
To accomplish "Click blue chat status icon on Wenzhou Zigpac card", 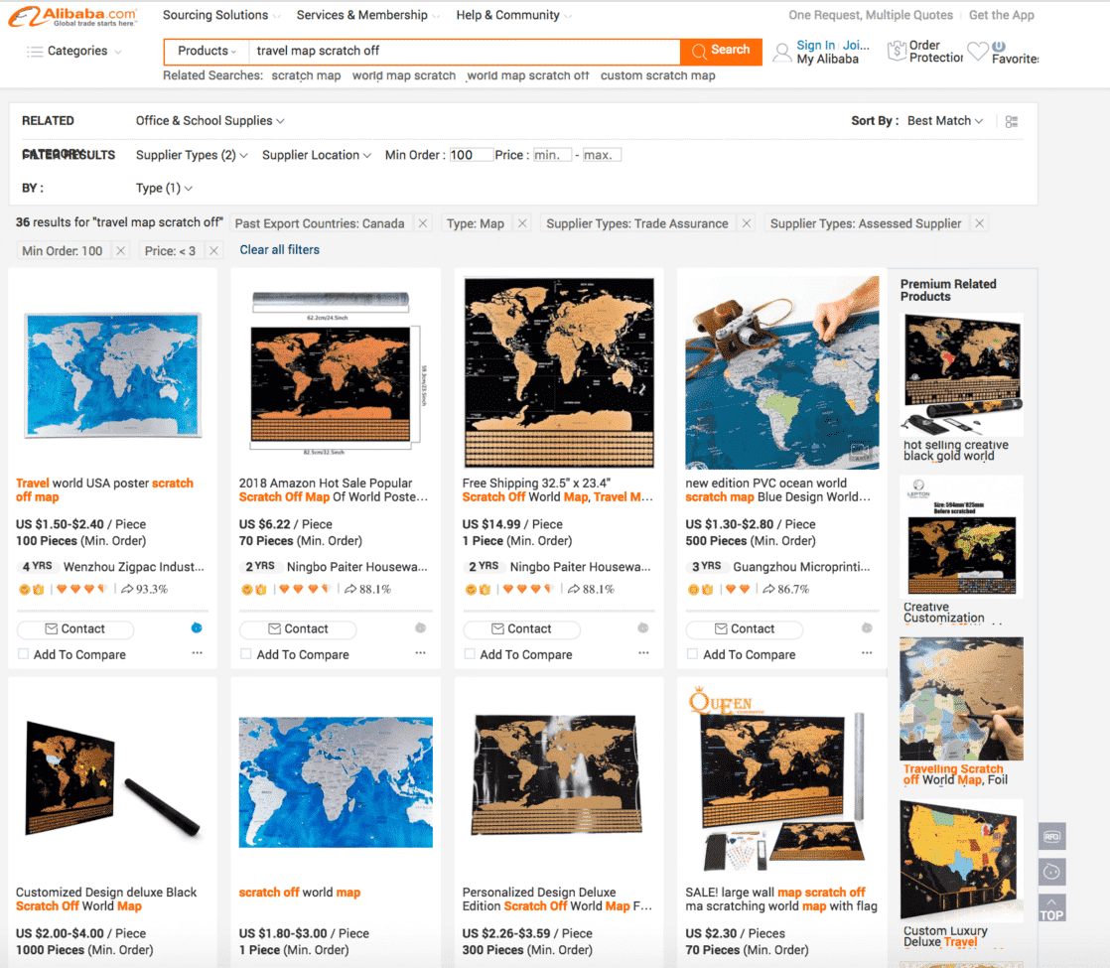I will click(197, 628).
